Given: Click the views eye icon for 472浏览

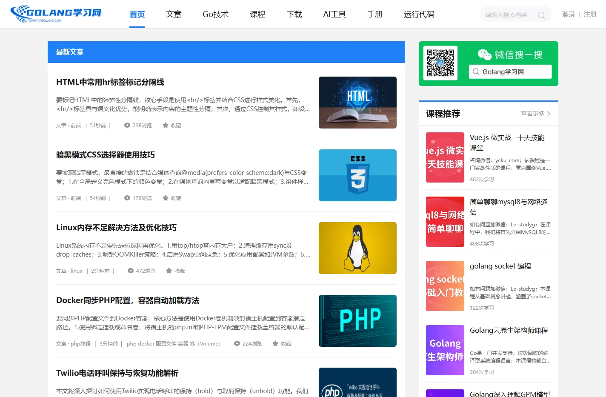Looking at the screenshot, I should coord(131,271).
